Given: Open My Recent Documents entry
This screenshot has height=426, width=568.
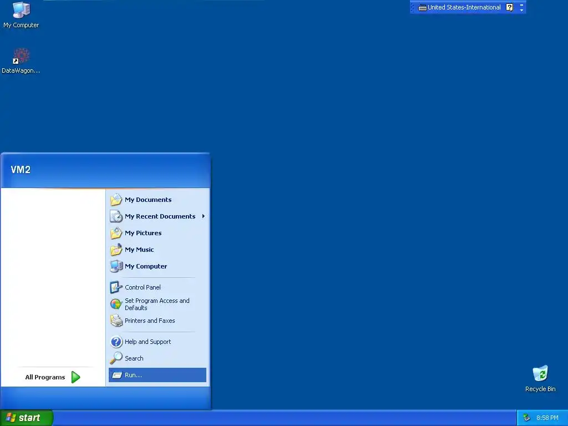Looking at the screenshot, I should [x=158, y=216].
